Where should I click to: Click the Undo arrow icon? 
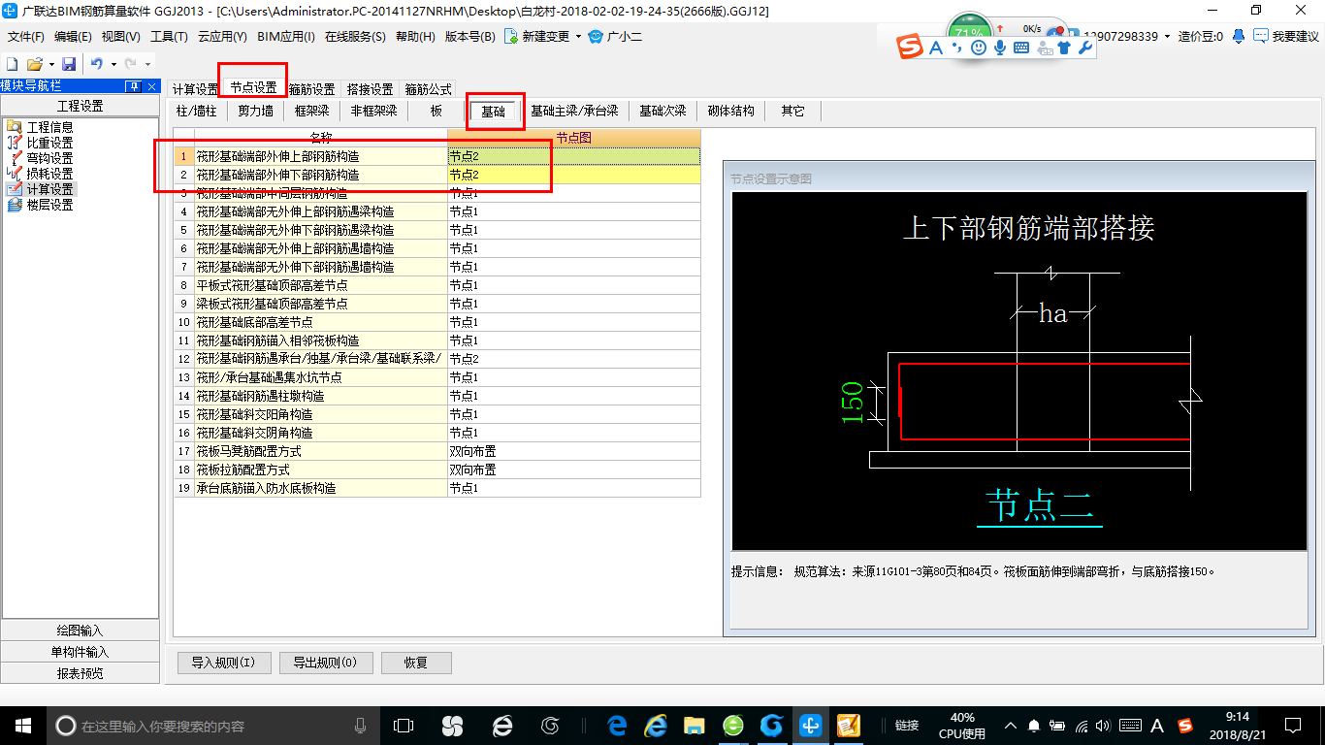(97, 64)
